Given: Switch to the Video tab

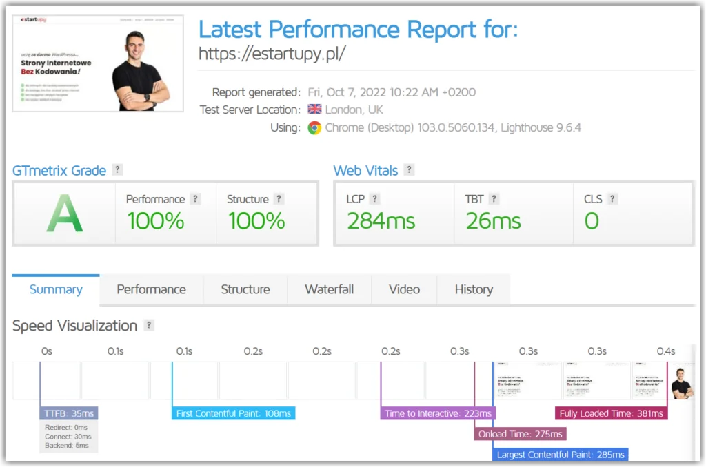Looking at the screenshot, I should pyautogui.click(x=404, y=289).
